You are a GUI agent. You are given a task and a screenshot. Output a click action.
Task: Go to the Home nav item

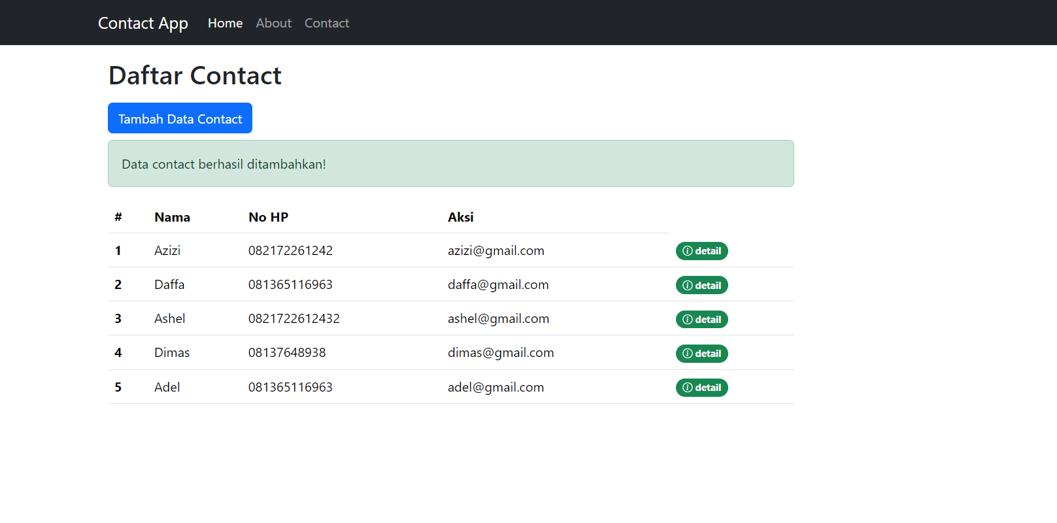click(x=226, y=23)
